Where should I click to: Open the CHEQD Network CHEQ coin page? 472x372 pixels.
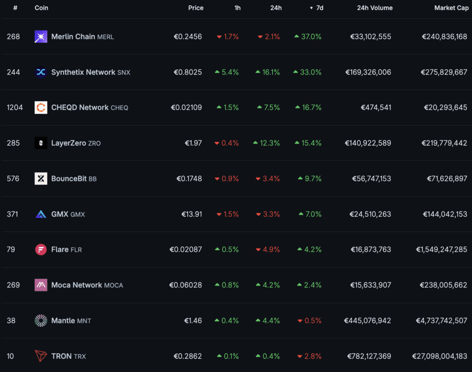click(x=90, y=108)
